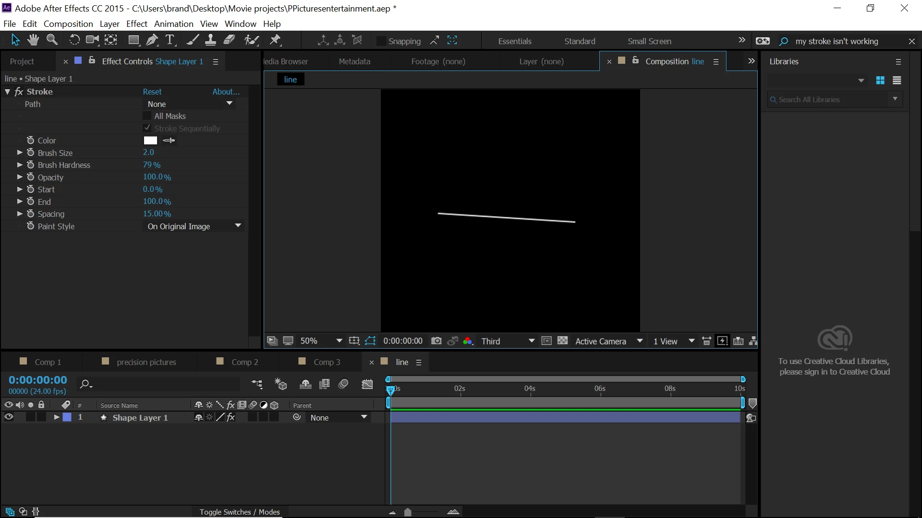This screenshot has height=518, width=922.
Task: Open the Paint Style dropdown
Action: click(x=194, y=226)
